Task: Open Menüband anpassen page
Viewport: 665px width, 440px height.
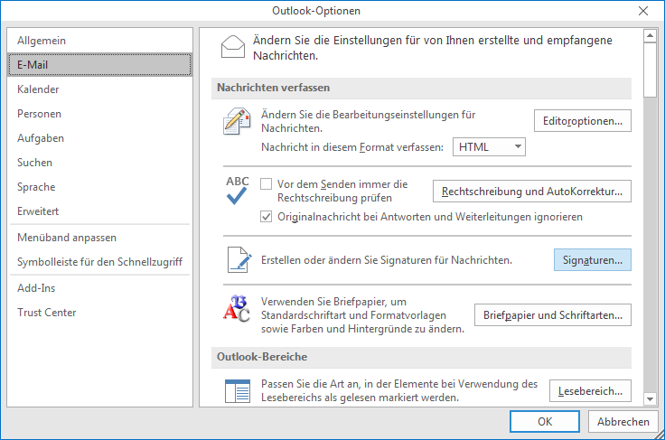Action: tap(99, 238)
